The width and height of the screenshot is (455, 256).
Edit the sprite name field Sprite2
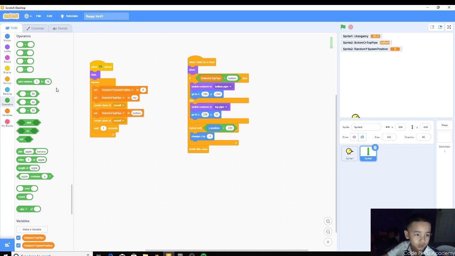[x=367, y=127]
